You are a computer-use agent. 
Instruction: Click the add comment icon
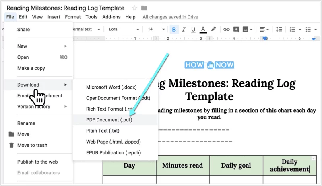[236, 30]
